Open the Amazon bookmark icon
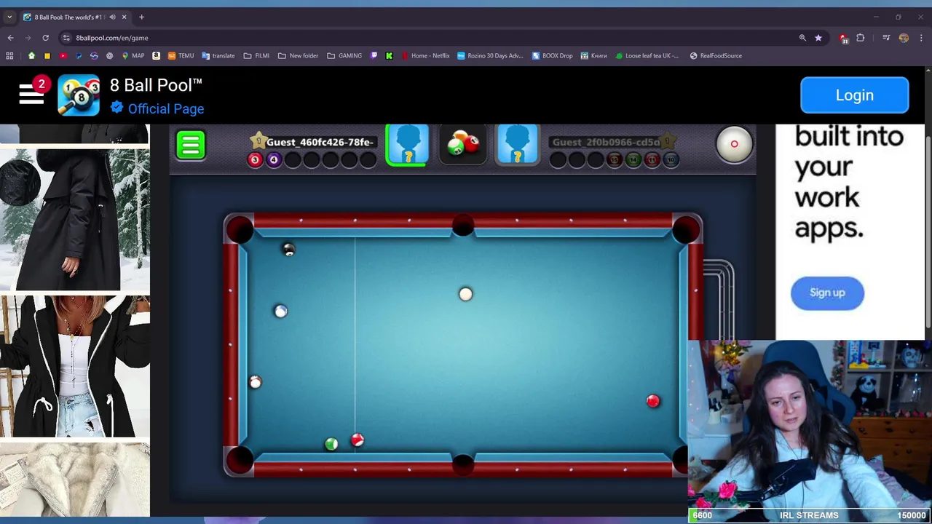 158,55
